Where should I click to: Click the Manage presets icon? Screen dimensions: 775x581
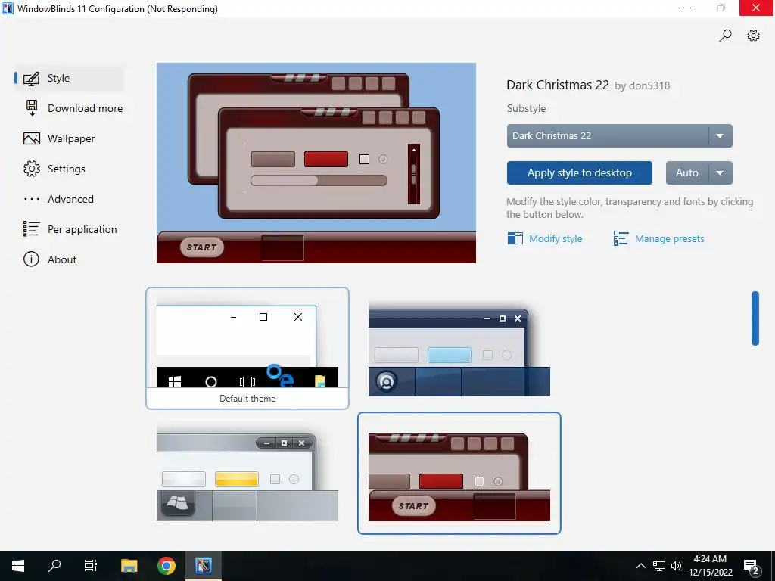(x=621, y=238)
